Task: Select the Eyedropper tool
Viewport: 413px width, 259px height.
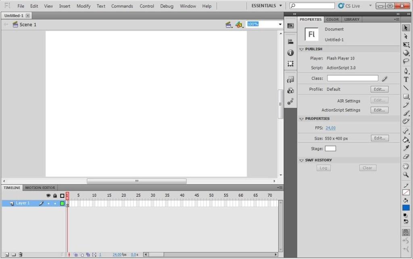Action: tap(406, 148)
